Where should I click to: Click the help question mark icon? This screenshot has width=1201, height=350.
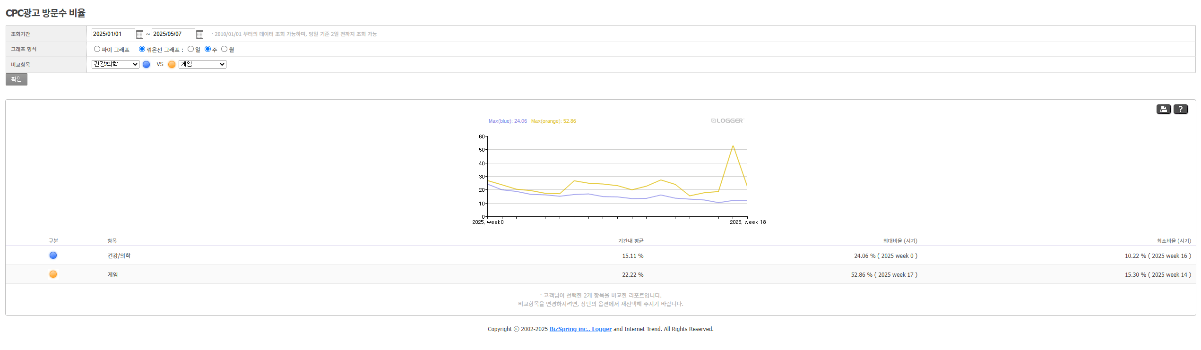(x=1180, y=109)
